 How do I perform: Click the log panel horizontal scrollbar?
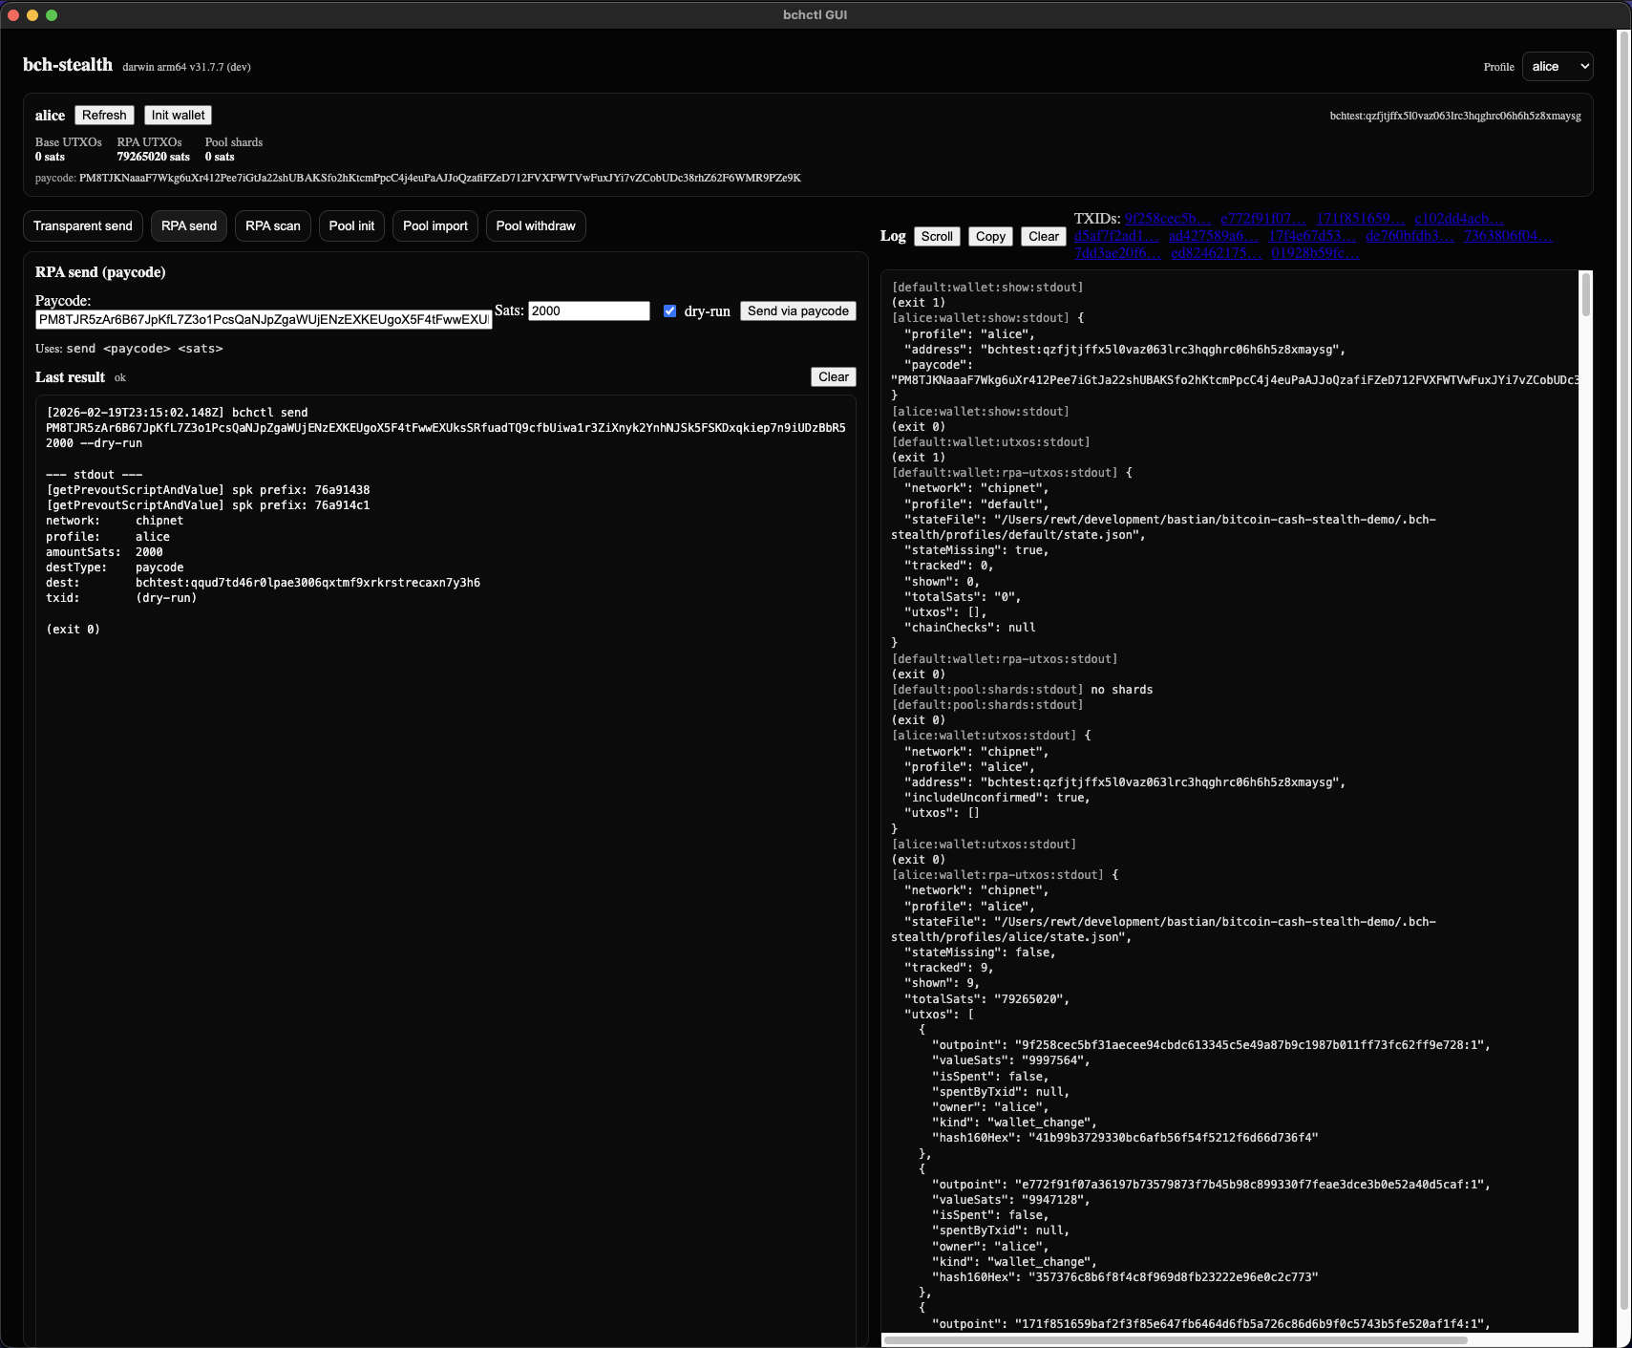tap(1175, 1340)
